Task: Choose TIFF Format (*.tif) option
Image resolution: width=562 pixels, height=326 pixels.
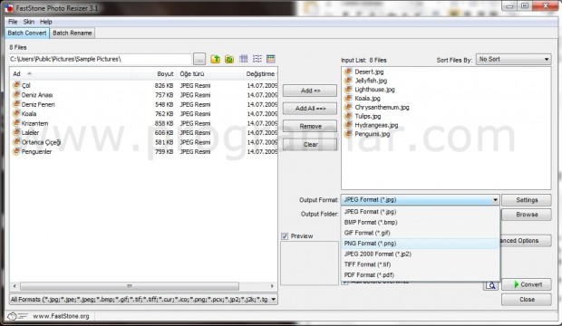Action: tap(420, 264)
